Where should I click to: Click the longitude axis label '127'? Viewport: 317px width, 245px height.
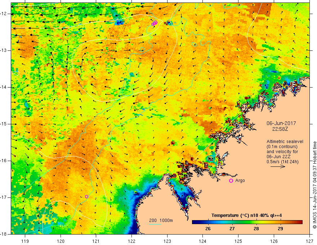[309, 241]
